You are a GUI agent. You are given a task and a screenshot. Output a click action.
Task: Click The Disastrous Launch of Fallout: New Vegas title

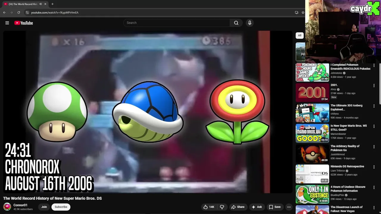coord(346,209)
